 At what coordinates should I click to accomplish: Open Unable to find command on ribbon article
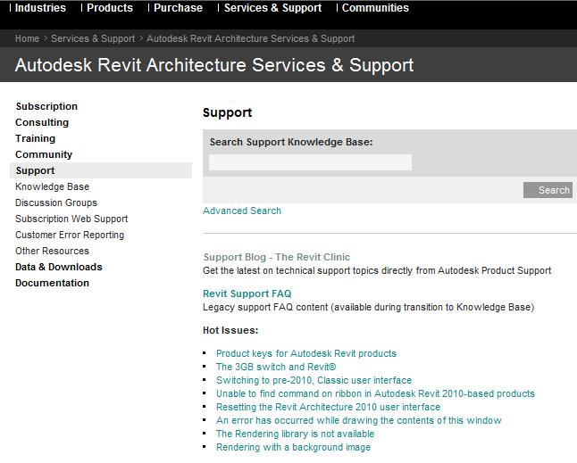[x=375, y=394]
